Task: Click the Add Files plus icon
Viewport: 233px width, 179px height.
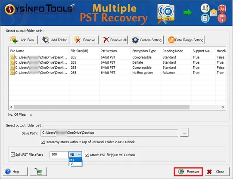Action: pyautogui.click(x=14, y=40)
